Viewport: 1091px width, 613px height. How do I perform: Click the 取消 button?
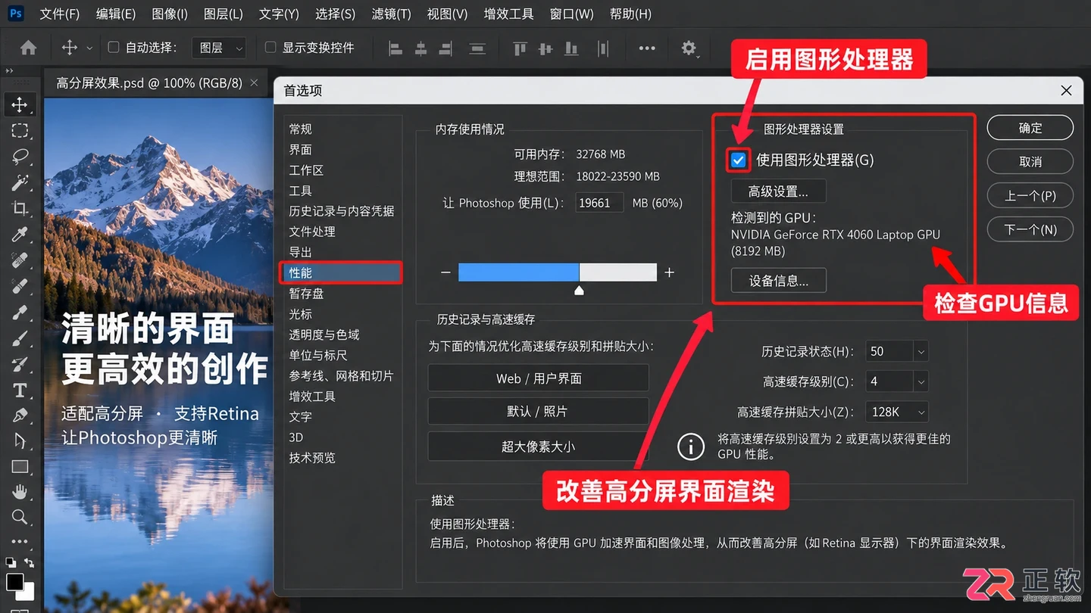pyautogui.click(x=1030, y=161)
